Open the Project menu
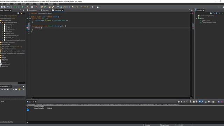The image size is (224, 126). point(38,4)
